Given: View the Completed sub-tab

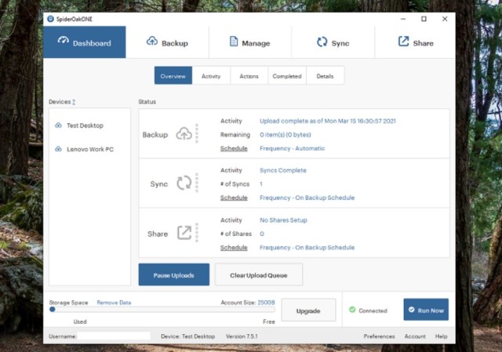Looking at the screenshot, I should click(287, 76).
